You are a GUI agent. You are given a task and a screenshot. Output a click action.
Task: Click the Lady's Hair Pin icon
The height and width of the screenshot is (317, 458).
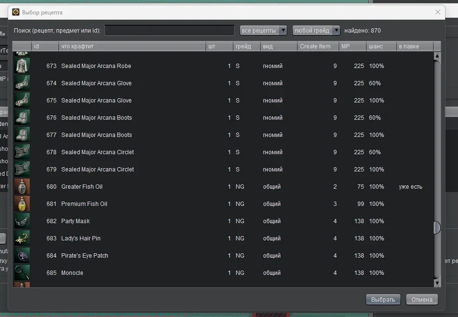tap(22, 238)
